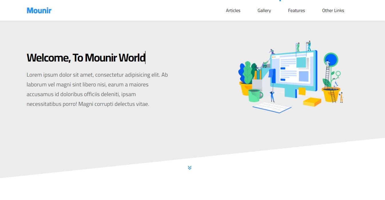Viewport: 385px width, 200px height.
Task: Open the Gallery navigation link
Action: pos(264,10)
